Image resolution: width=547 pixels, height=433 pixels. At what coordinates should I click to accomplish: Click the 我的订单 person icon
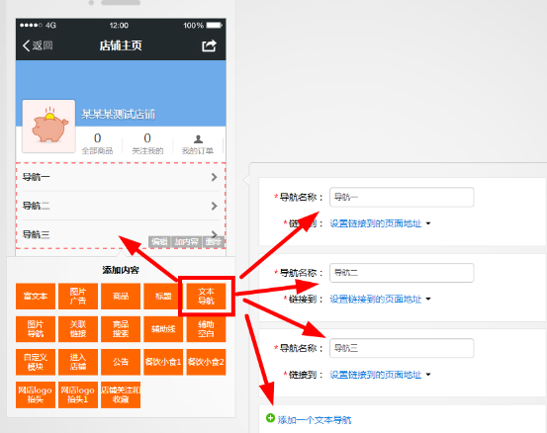click(198, 139)
